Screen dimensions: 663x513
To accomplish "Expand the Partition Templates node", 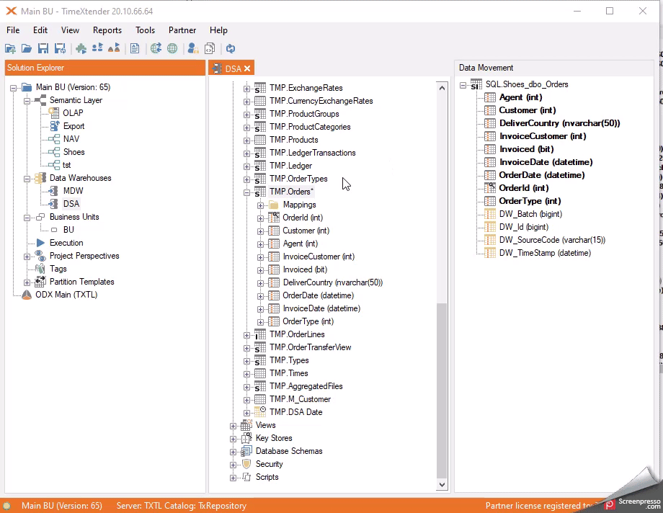I will point(27,282).
